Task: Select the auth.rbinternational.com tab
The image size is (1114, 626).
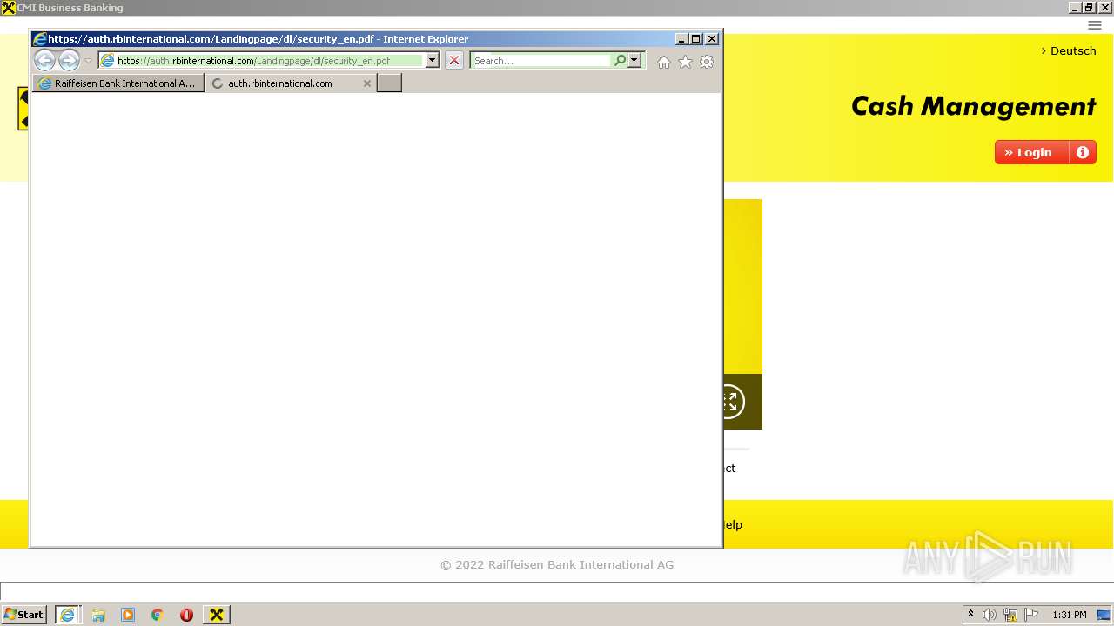Action: (280, 83)
